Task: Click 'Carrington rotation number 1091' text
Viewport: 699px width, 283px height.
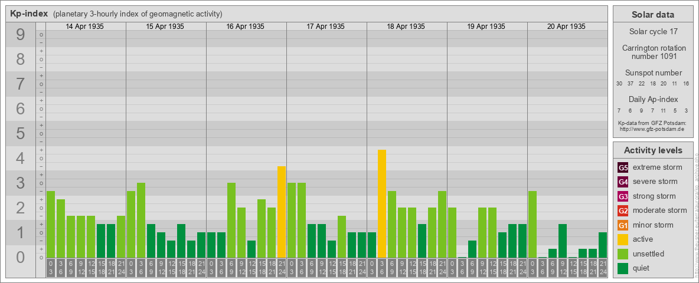Action: pos(653,52)
